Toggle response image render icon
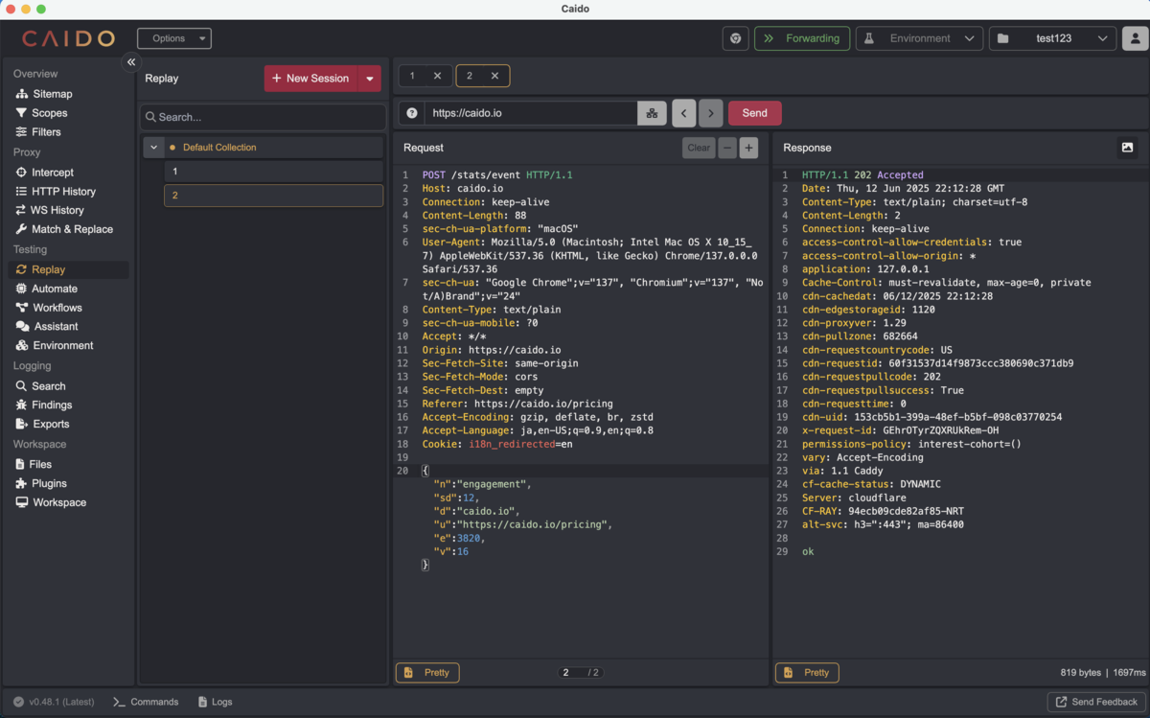Screen dimensions: 1150x718 coord(1127,148)
